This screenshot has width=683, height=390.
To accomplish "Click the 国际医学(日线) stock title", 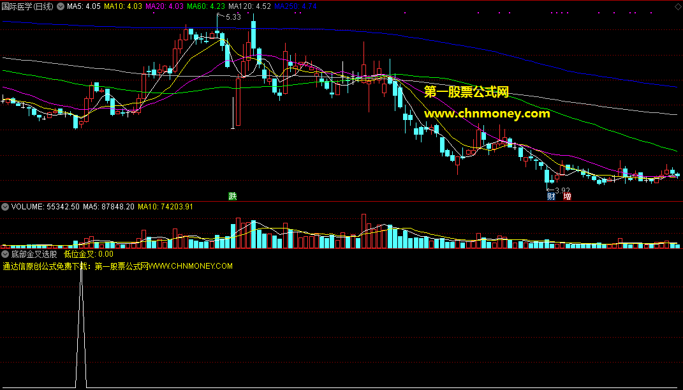I will point(27,6).
